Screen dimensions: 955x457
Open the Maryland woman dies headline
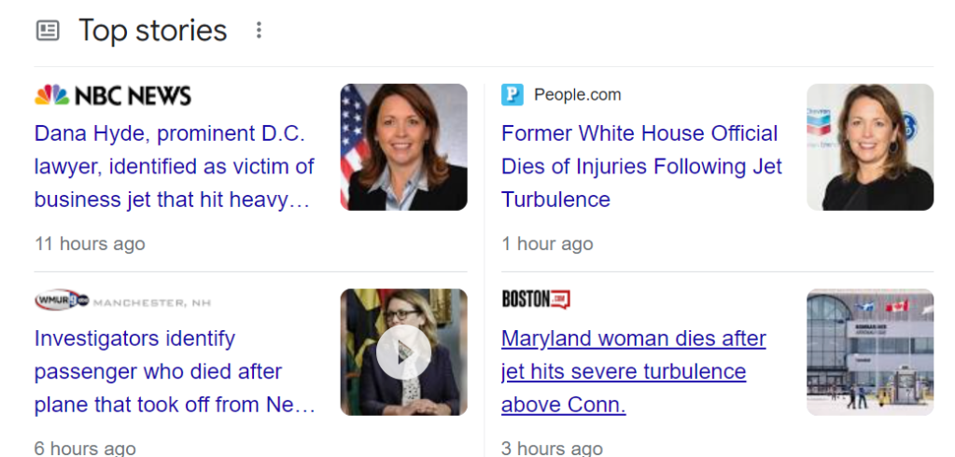(x=633, y=372)
